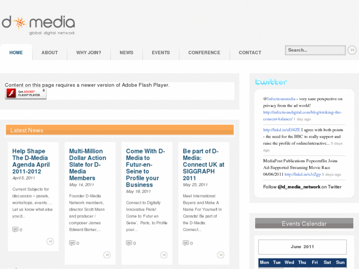Open the lnkd.in/aEf4ZE tweet link
The image size is (359, 269).
coord(281,130)
